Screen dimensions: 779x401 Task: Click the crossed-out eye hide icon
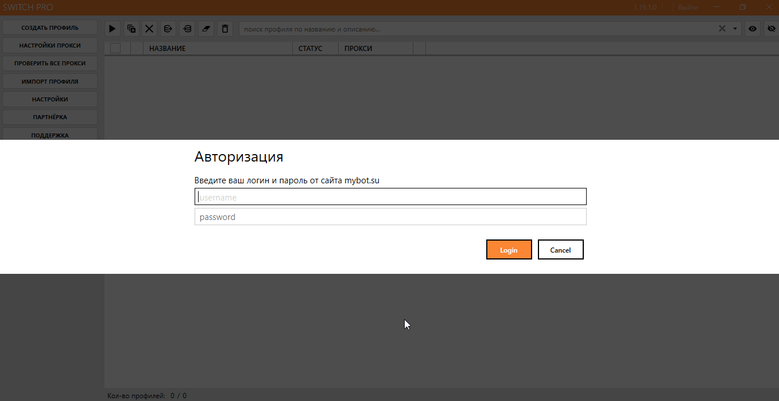771,29
